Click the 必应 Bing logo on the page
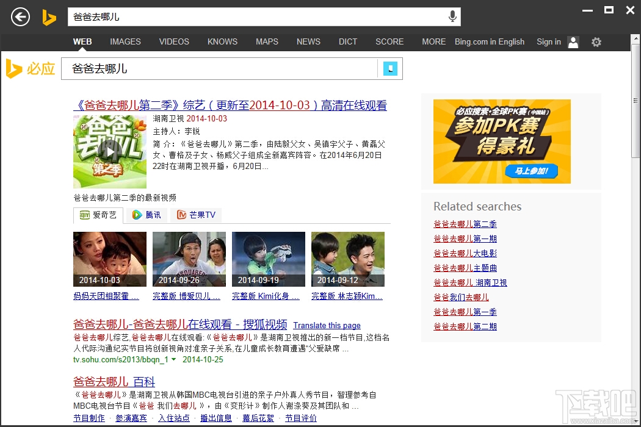The height and width of the screenshot is (427, 641). pyautogui.click(x=31, y=69)
